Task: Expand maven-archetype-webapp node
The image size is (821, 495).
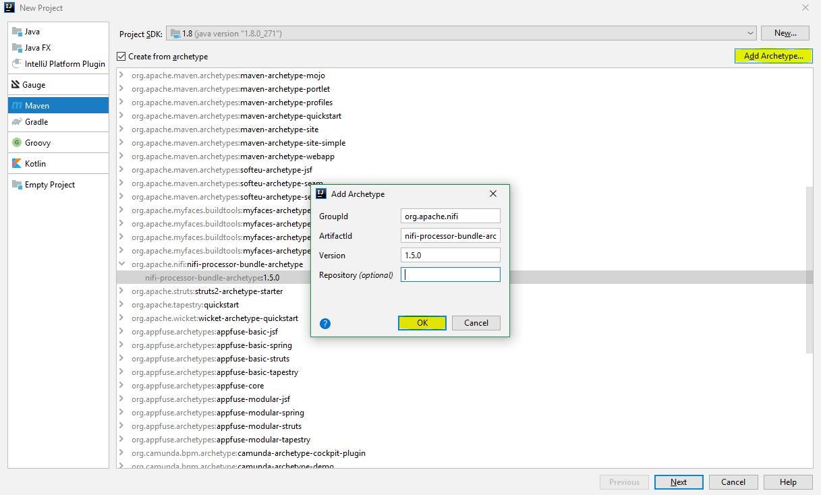Action: coord(121,156)
